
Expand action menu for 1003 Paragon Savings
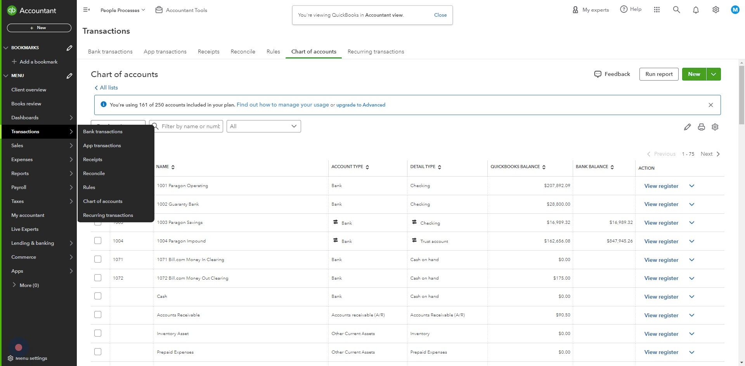coord(691,223)
